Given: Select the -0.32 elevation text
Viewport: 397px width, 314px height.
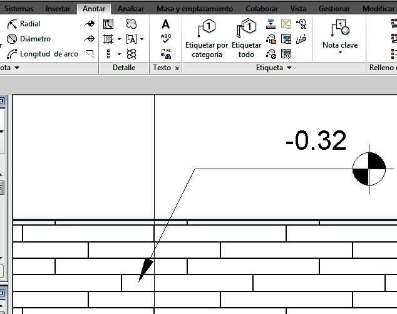Looking at the screenshot, I should (x=315, y=141).
